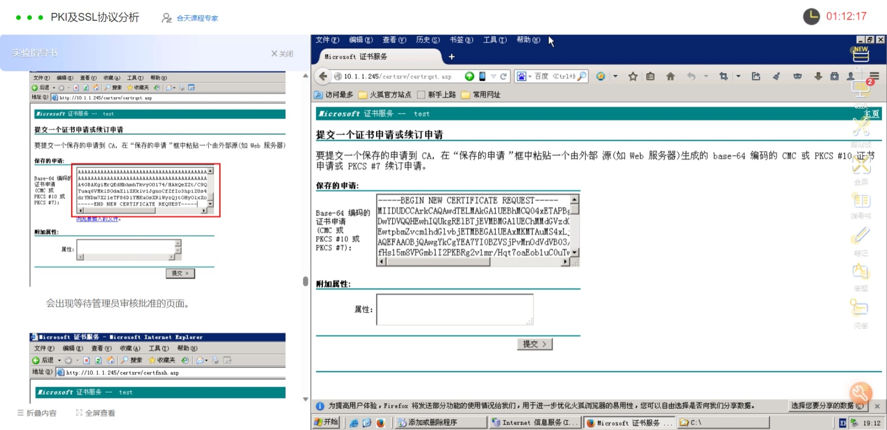Click the 提交 submit button in Firefox
Viewport: 887px width, 430px height.
tap(535, 344)
